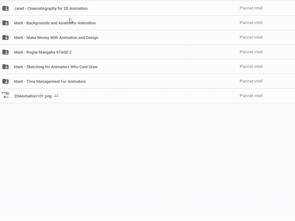
Task: Click Plannet Intell owner on Time Management row
Action: tap(251, 81)
